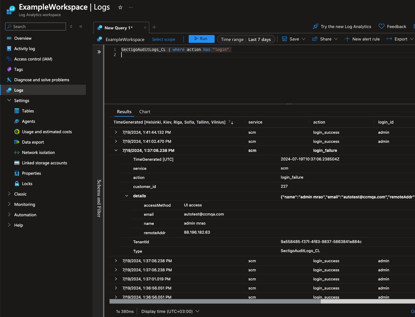Run the query with Run button
Viewport: 415px width, 317px height.
click(201, 39)
